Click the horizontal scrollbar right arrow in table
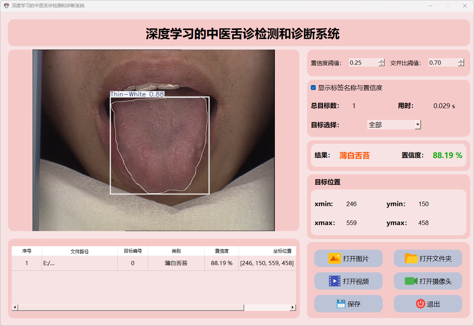The image size is (474, 326). 293,307
